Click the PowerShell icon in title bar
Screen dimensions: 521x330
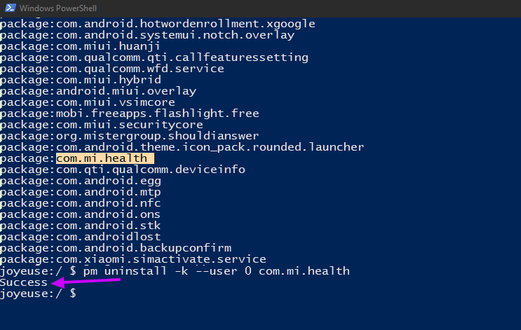click(11, 8)
